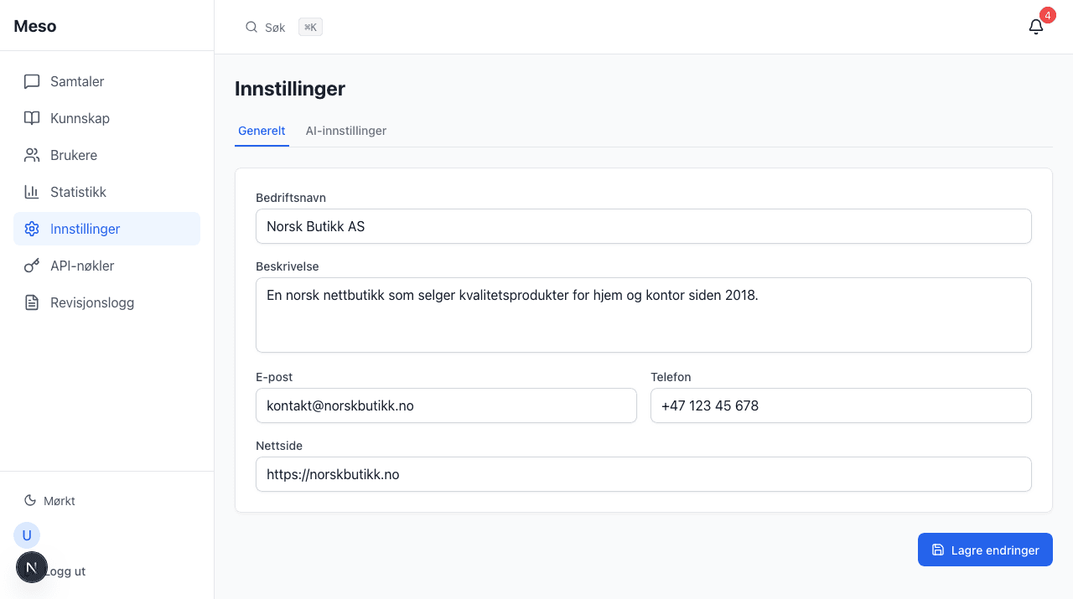View Statistikk via the chart icon
1073x599 pixels.
[32, 192]
